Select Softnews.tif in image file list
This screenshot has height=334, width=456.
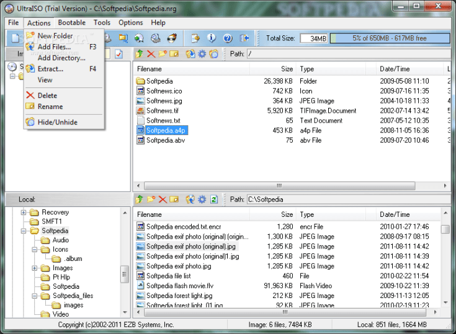[x=163, y=111]
